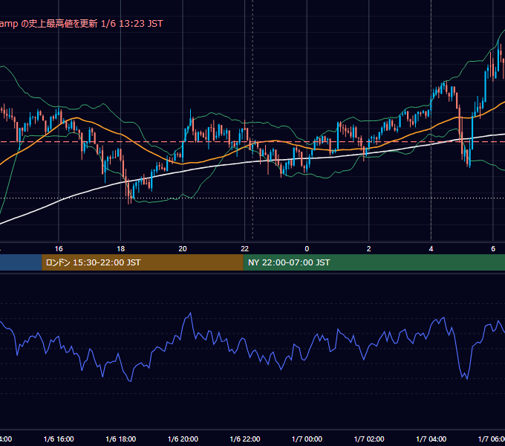Click the 0 hour axis label

(x=307, y=249)
